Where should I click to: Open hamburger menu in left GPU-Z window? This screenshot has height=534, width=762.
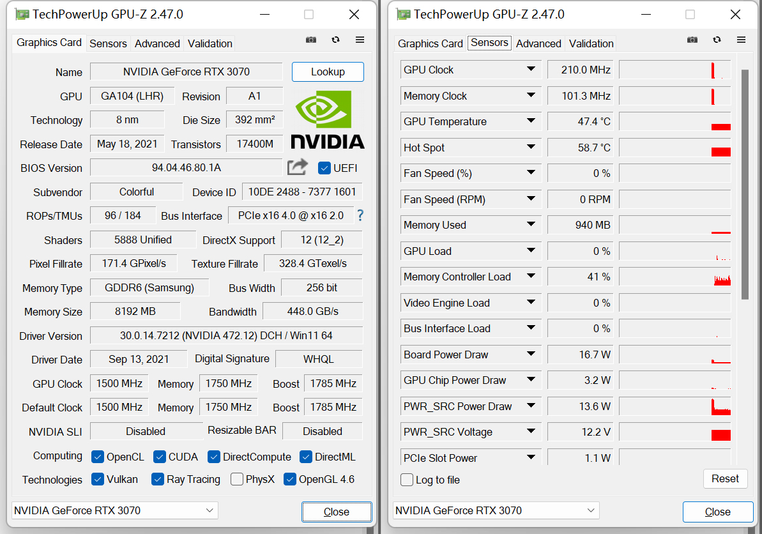360,40
